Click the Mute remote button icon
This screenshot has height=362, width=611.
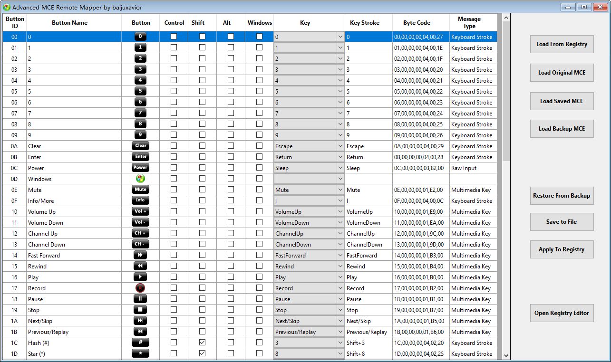click(x=140, y=190)
